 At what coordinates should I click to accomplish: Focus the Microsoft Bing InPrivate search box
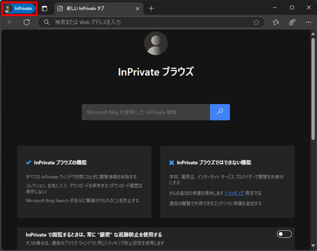coord(146,112)
